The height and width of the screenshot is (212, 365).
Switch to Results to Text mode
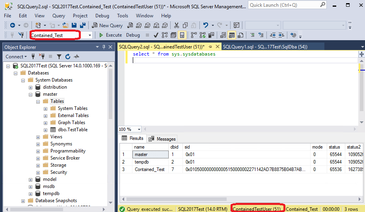pos(223,35)
